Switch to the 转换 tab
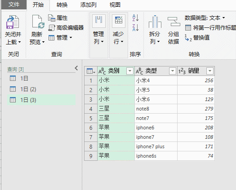236x190 pixels. [62, 5]
